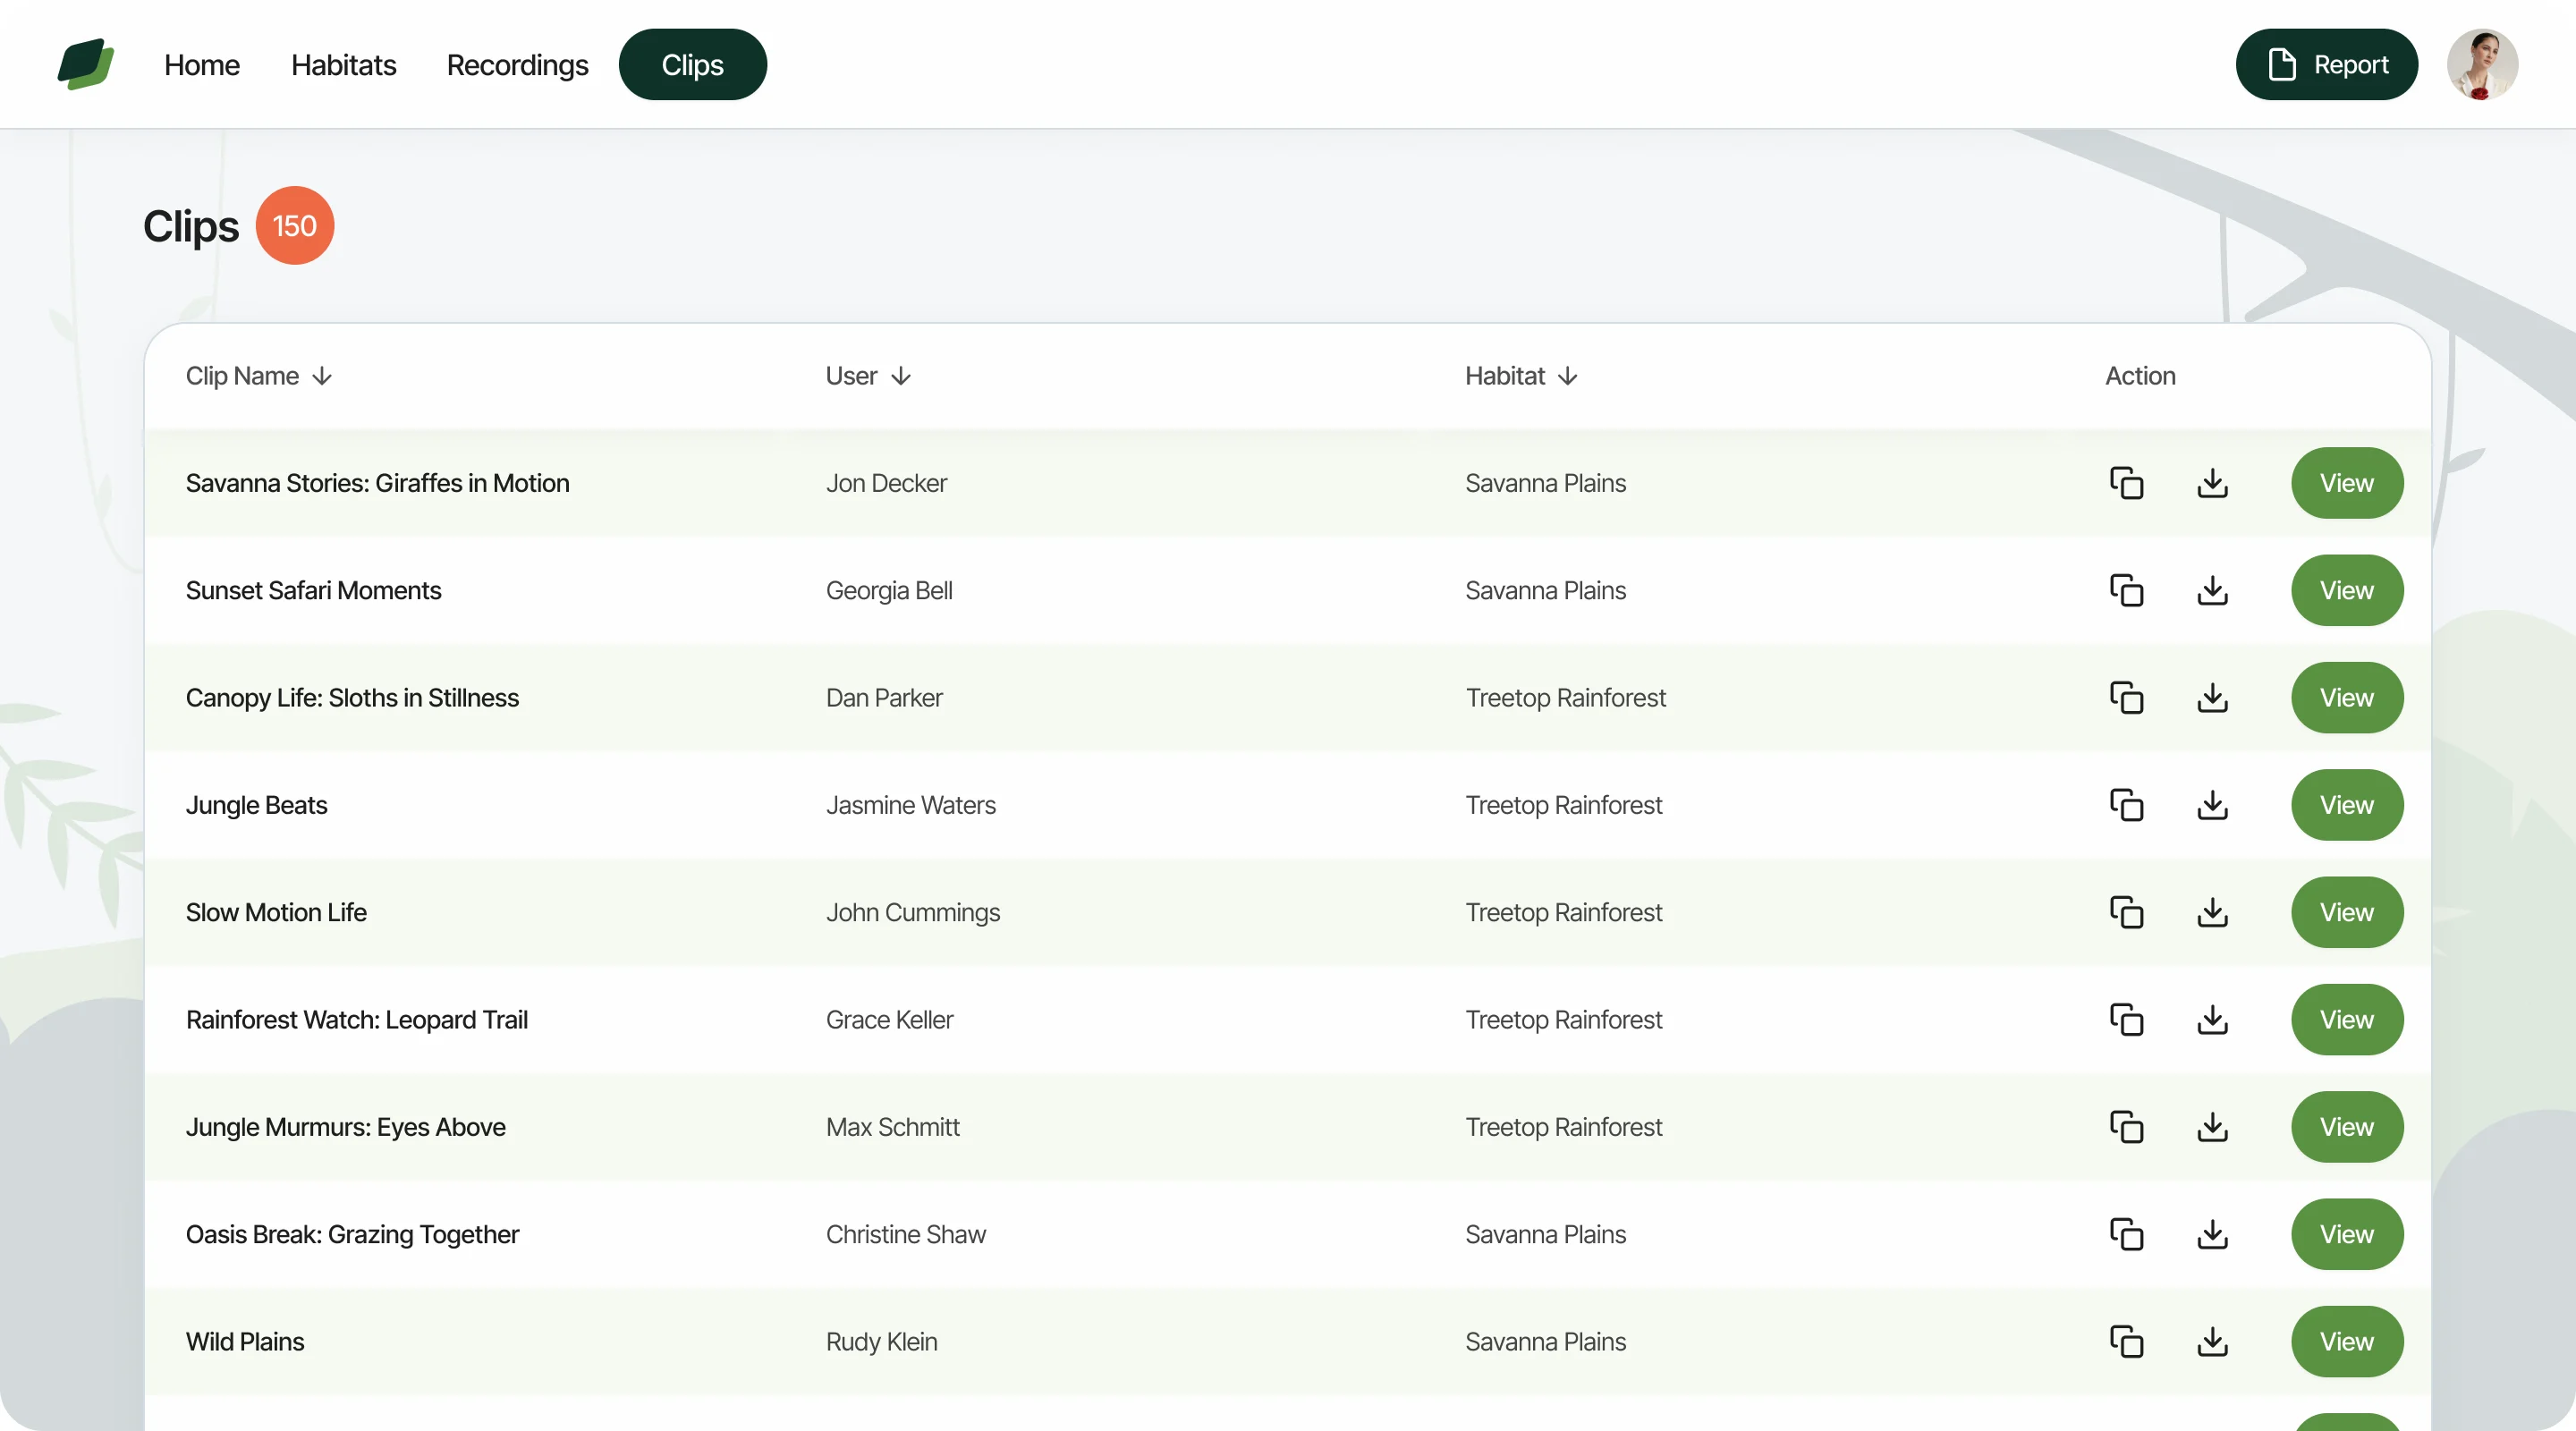This screenshot has height=1431, width=2576.
Task: View the Savanna Stories: Giraffes in Motion clip
Action: tap(2346, 483)
